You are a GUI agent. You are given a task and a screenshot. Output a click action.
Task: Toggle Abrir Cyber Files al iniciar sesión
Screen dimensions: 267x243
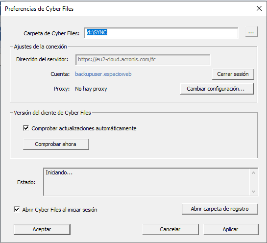pyautogui.click(x=17, y=210)
